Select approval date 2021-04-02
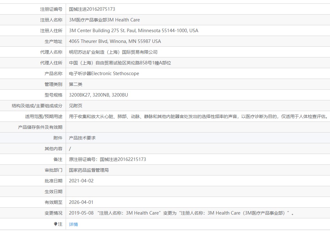This screenshot has height=231, width=330. coord(81,181)
